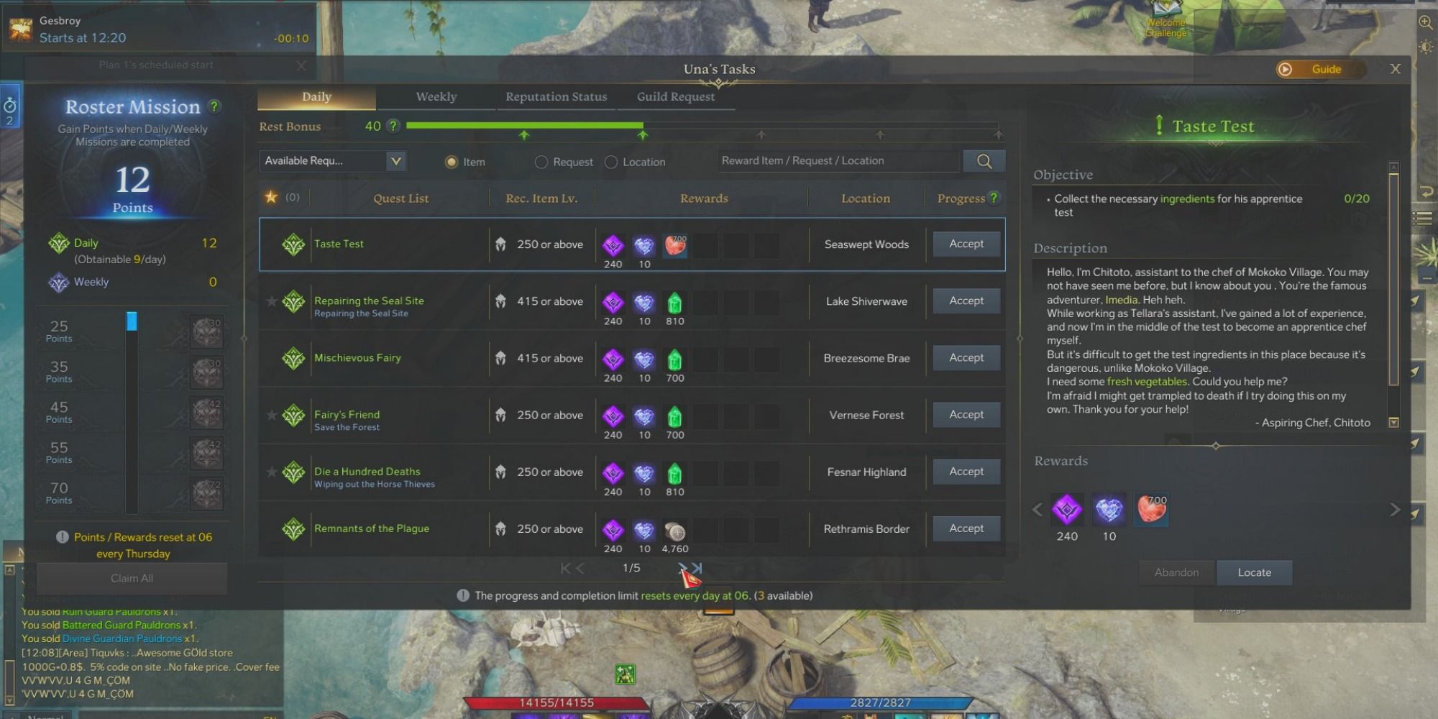The width and height of the screenshot is (1438, 719).
Task: Switch to the Weekly tab
Action: 436,97
